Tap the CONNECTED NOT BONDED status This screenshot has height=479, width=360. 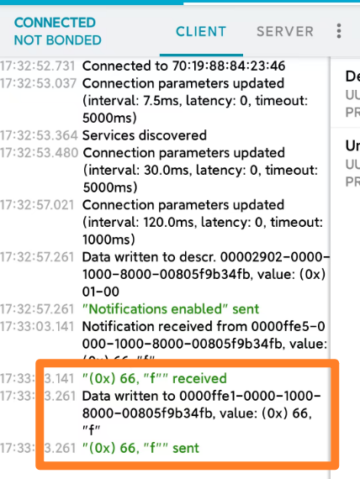[x=58, y=31]
